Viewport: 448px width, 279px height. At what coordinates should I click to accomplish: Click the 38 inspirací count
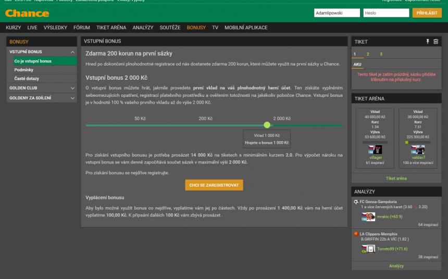tap(428, 257)
